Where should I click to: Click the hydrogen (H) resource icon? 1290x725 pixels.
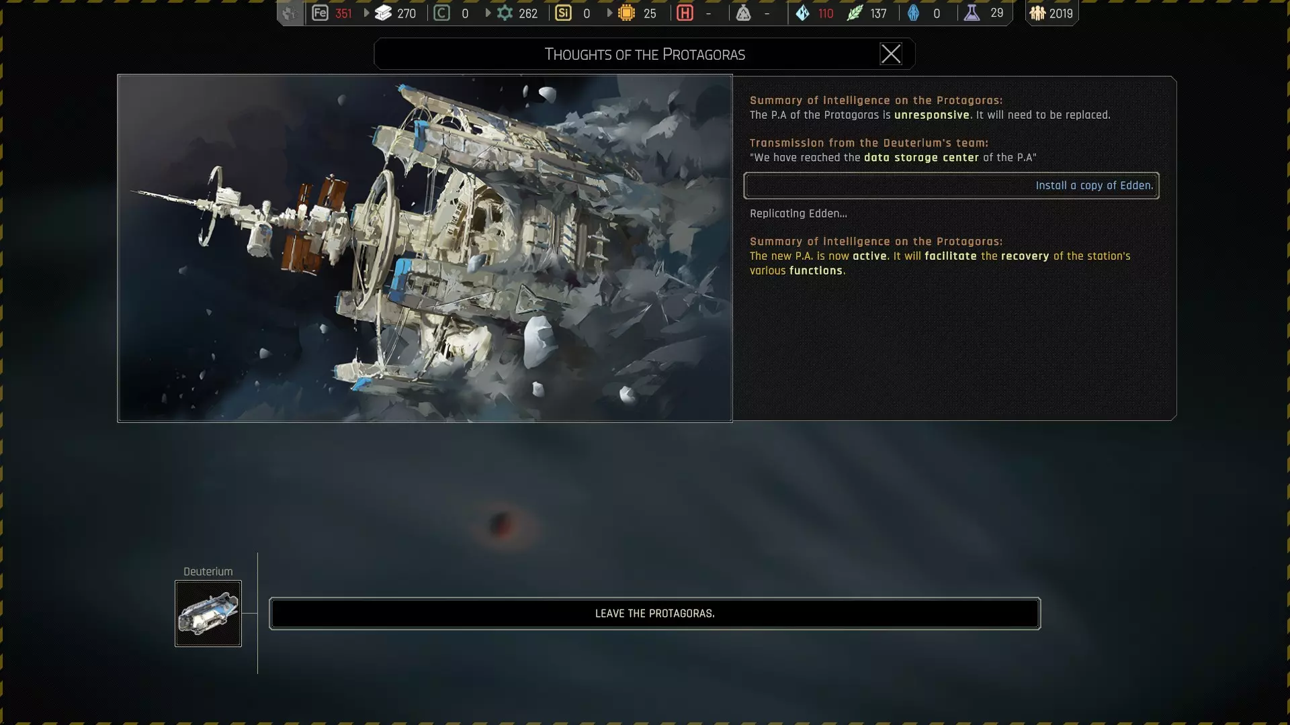click(685, 13)
